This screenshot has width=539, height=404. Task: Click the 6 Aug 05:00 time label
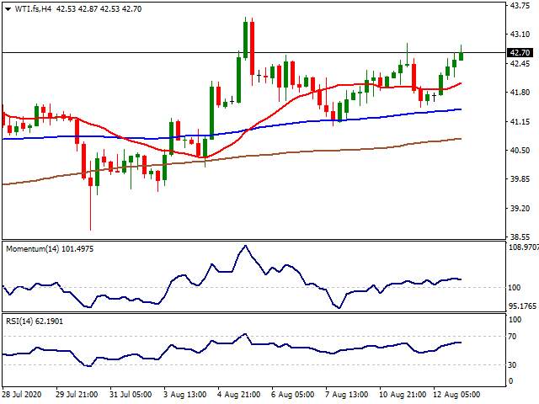click(x=292, y=395)
